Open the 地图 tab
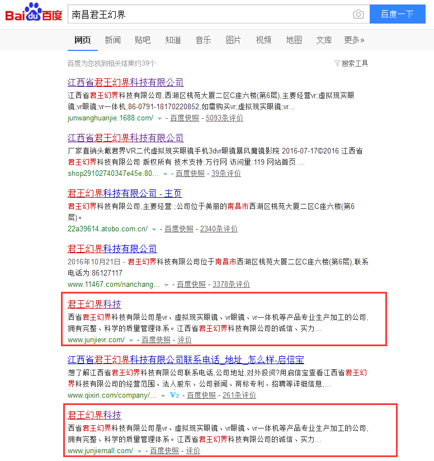This screenshot has height=461, width=434. click(x=294, y=40)
